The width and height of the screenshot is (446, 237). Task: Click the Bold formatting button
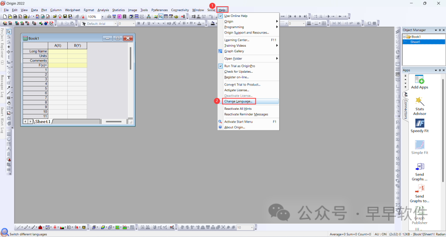point(138,24)
